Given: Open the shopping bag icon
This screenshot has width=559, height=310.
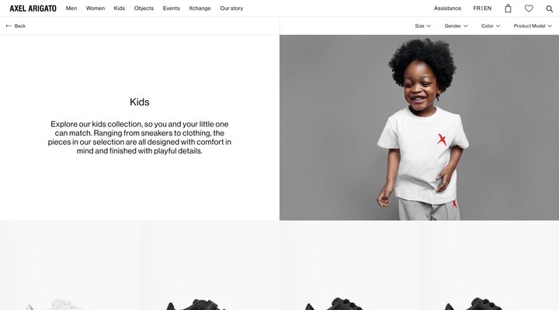Looking at the screenshot, I should pos(508,9).
